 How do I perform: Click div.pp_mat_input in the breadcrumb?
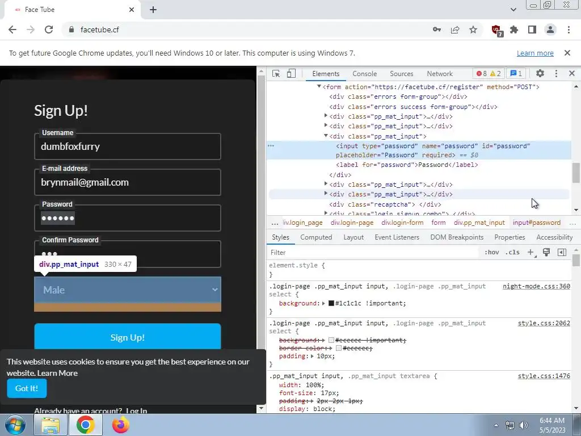tap(479, 223)
